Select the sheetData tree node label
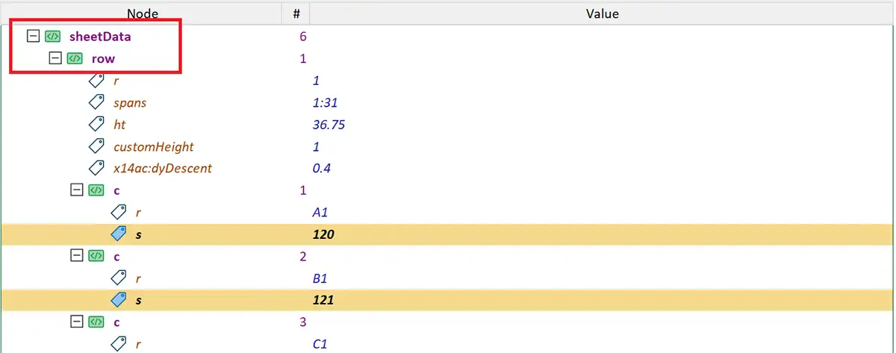896x353 pixels. click(x=100, y=36)
